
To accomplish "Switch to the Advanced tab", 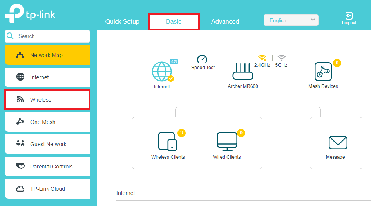I will [x=225, y=22].
